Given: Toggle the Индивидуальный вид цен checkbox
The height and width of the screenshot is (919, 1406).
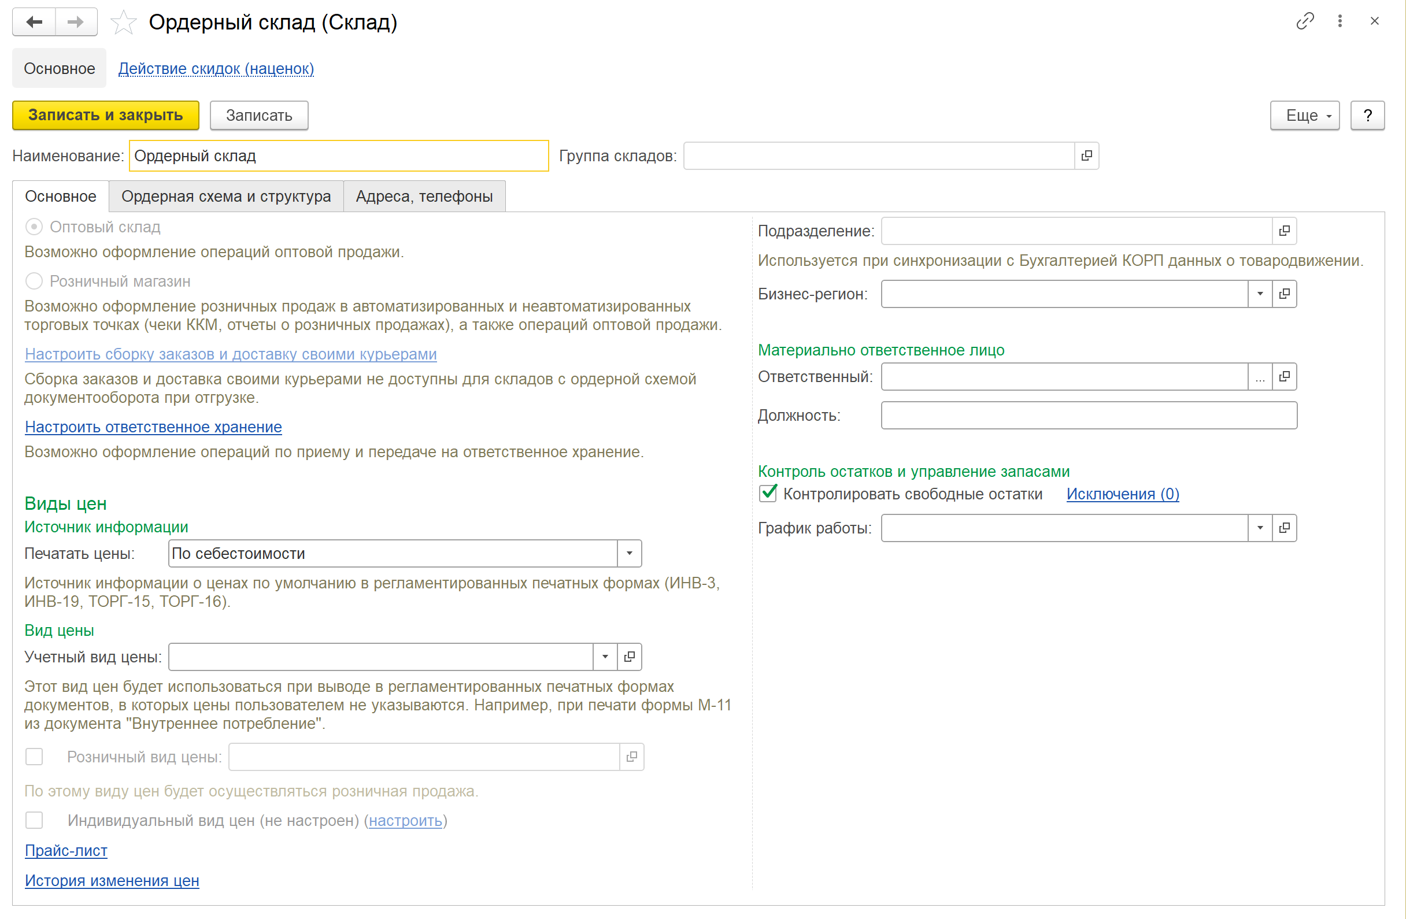Looking at the screenshot, I should coord(34,820).
